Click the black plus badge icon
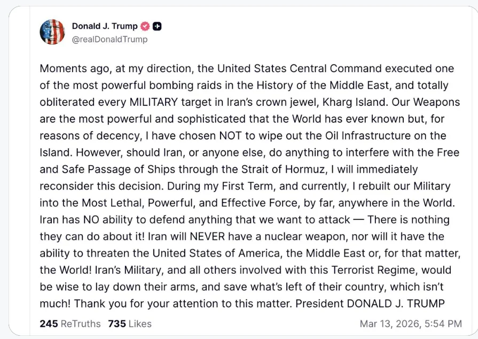This screenshot has width=478, height=339. 158,26
